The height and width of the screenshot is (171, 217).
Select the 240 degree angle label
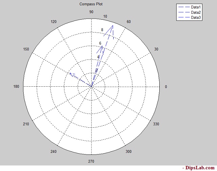coord(54,151)
